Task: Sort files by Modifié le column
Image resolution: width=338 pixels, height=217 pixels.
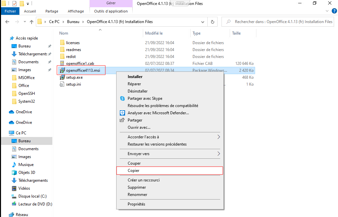Action: 154,33
